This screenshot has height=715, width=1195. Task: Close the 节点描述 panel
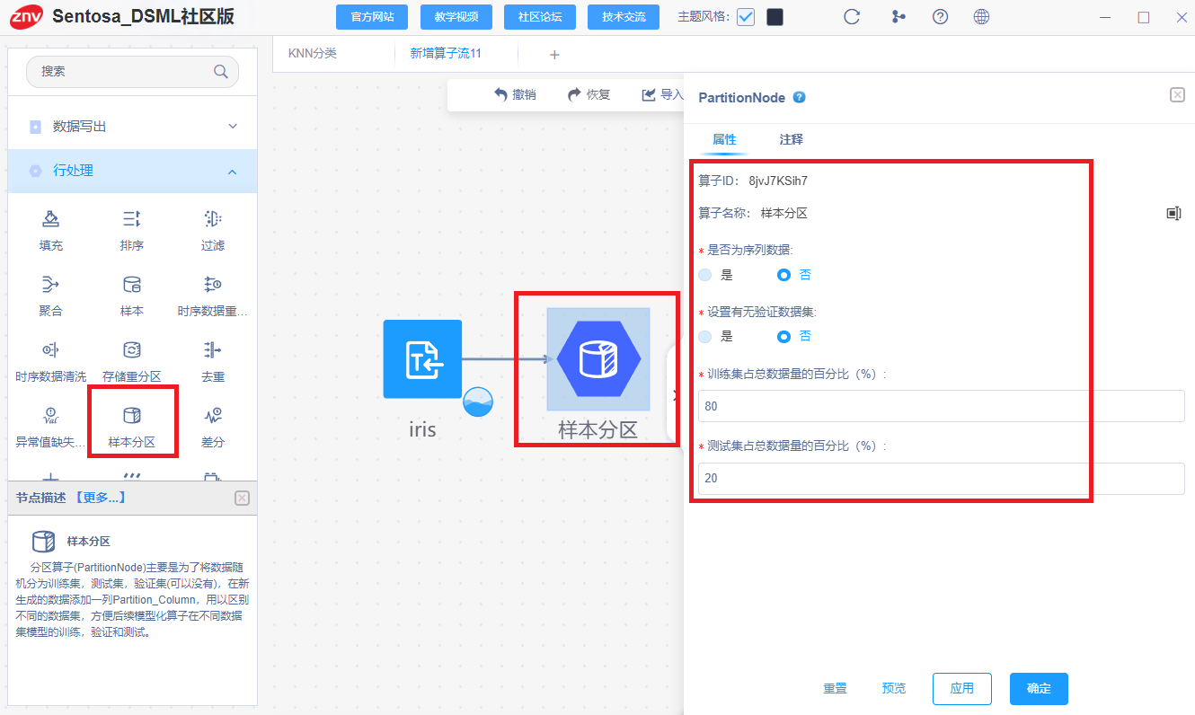tap(242, 498)
